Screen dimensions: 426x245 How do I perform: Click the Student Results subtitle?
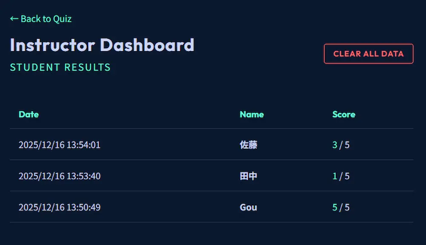(60, 67)
